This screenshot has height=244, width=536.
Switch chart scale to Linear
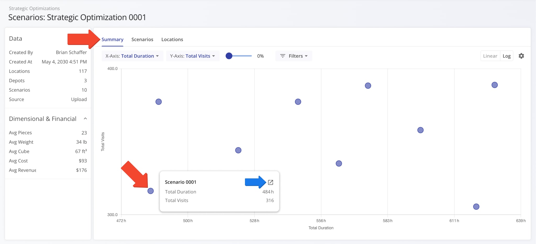[490, 56]
